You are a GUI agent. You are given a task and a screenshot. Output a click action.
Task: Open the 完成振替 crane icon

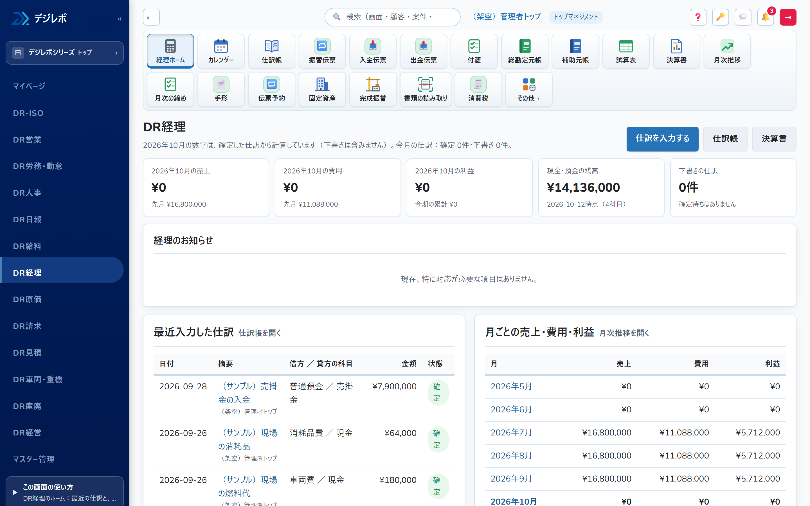[x=373, y=89]
